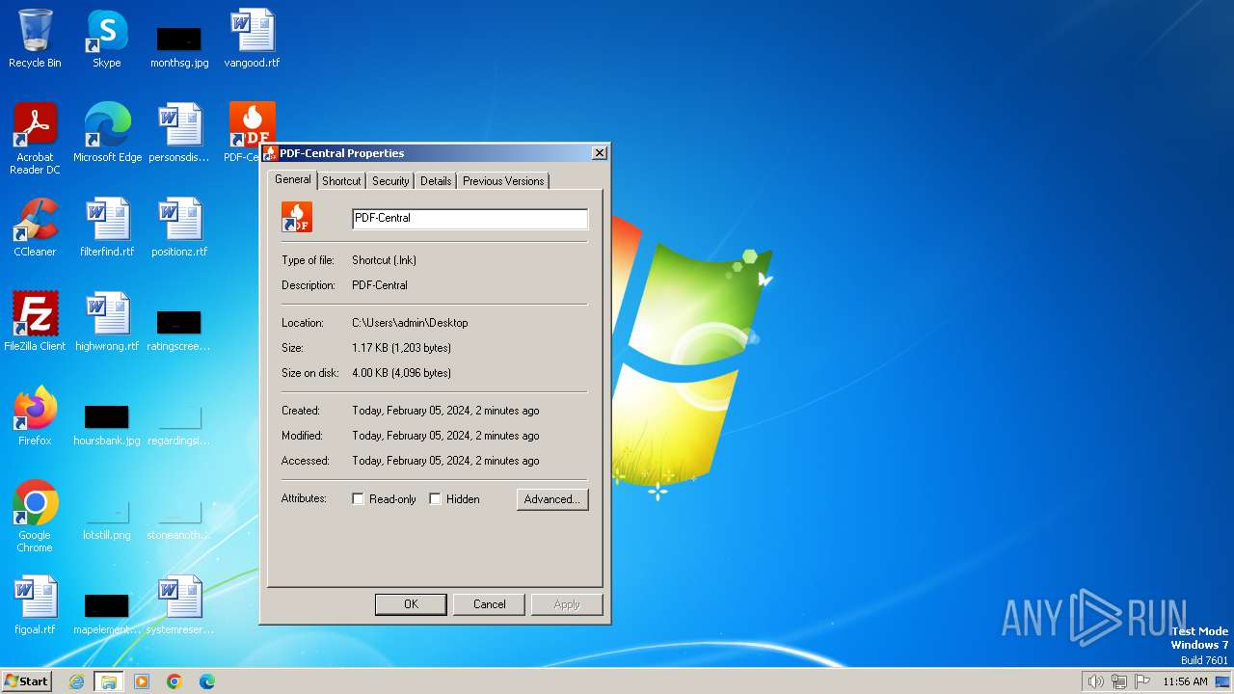Image resolution: width=1234 pixels, height=694 pixels.
Task: Switch to the General tab
Action: coord(293,179)
